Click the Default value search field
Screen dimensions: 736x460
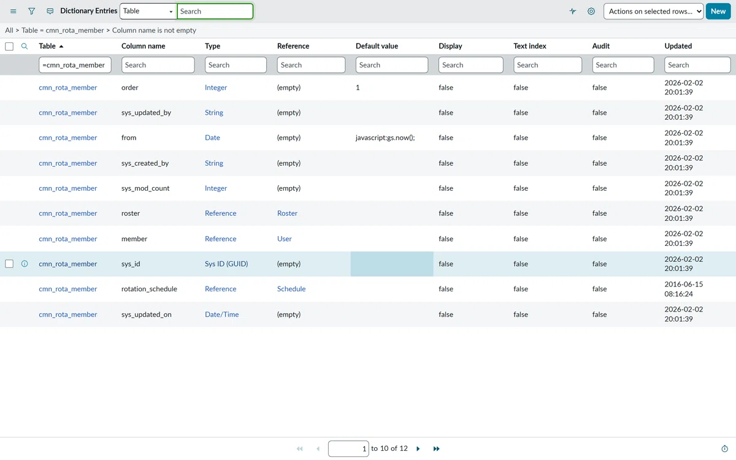[x=392, y=65]
